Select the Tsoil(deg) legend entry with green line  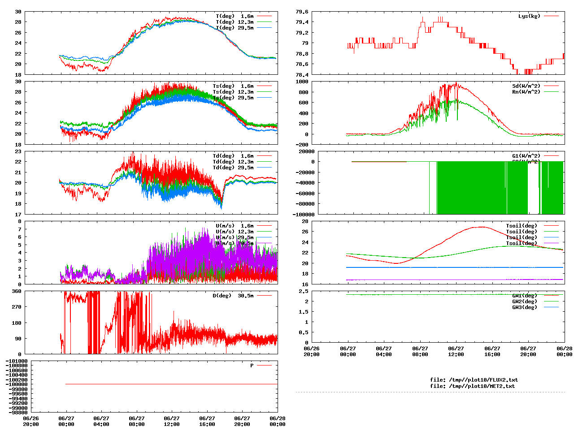522,232
